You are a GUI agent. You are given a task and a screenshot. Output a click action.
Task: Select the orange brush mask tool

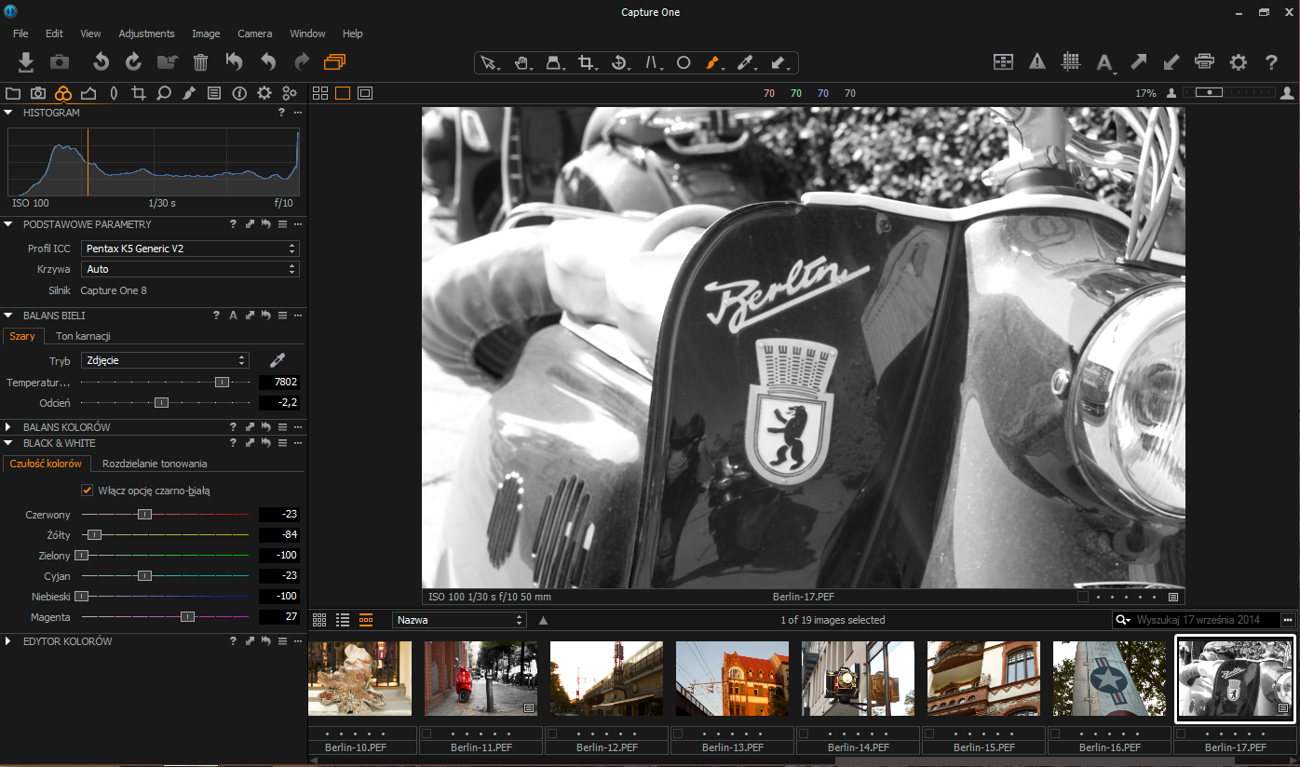pos(713,62)
